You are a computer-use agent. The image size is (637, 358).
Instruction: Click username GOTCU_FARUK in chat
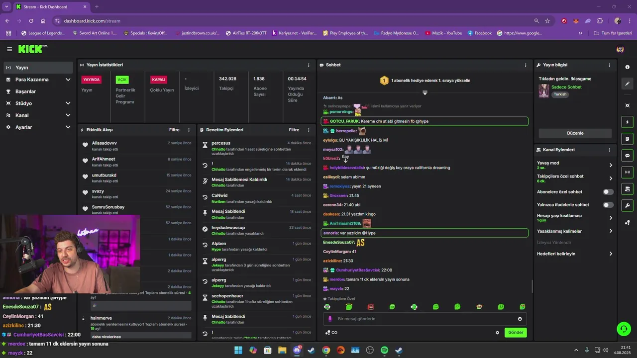click(344, 121)
